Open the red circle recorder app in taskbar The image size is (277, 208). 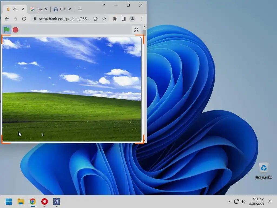pyautogui.click(x=45, y=201)
